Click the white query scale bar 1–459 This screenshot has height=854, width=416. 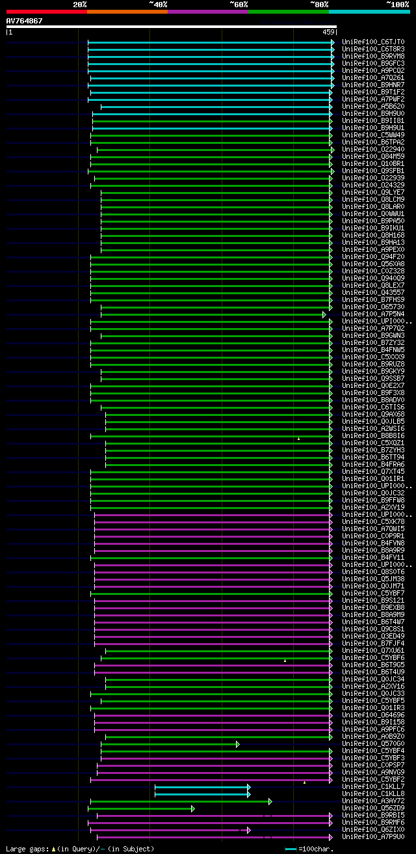pyautogui.click(x=171, y=27)
